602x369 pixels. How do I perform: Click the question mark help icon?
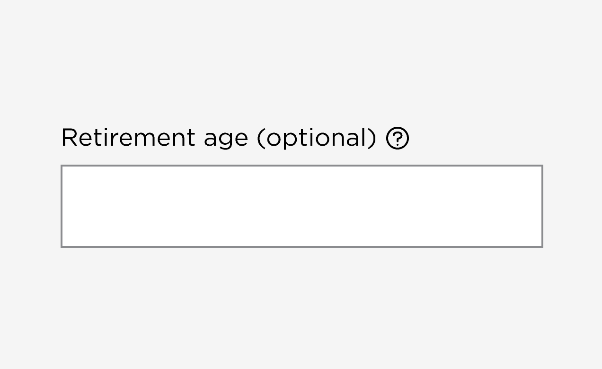point(398,139)
